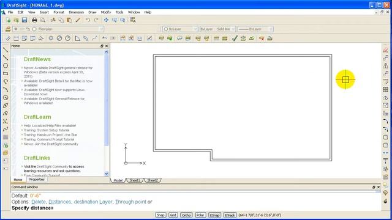The height and width of the screenshot is (220, 392).
Task: Switch to the Properties tab in side panel
Action: pyautogui.click(x=37, y=179)
